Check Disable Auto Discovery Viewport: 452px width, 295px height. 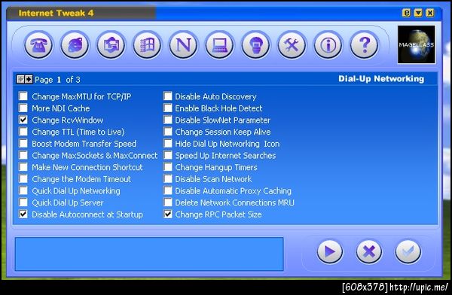[168, 96]
